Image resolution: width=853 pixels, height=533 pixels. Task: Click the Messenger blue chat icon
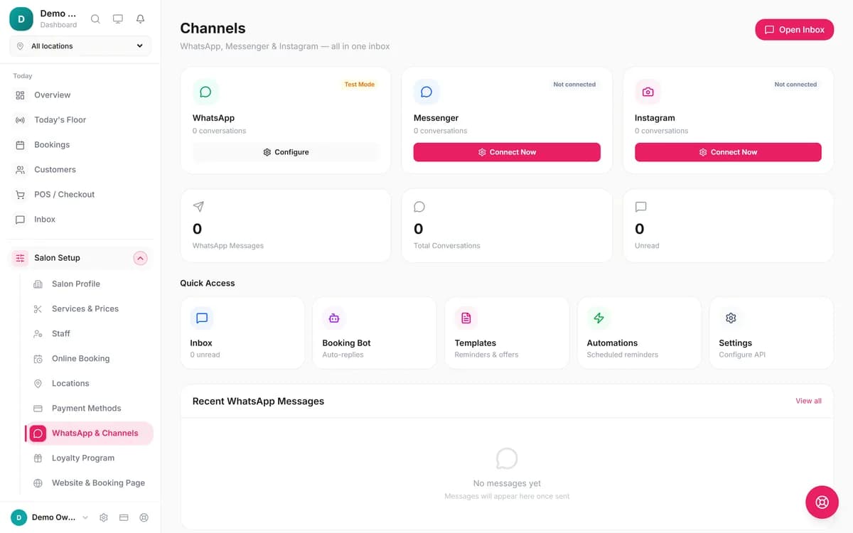coord(426,92)
